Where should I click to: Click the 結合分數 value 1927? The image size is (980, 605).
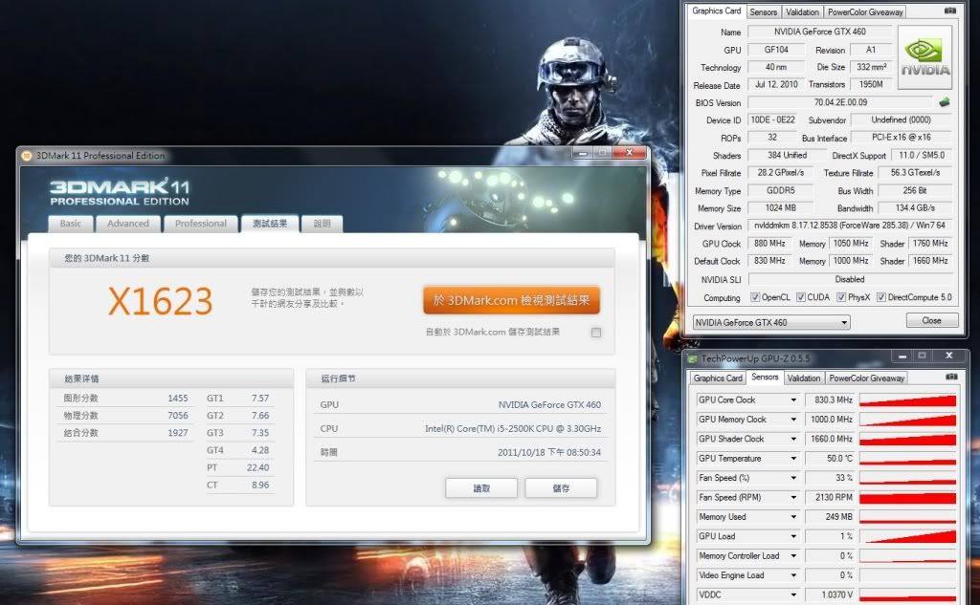pyautogui.click(x=177, y=433)
